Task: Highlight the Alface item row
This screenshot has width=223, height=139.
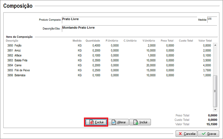Action: coord(18,55)
